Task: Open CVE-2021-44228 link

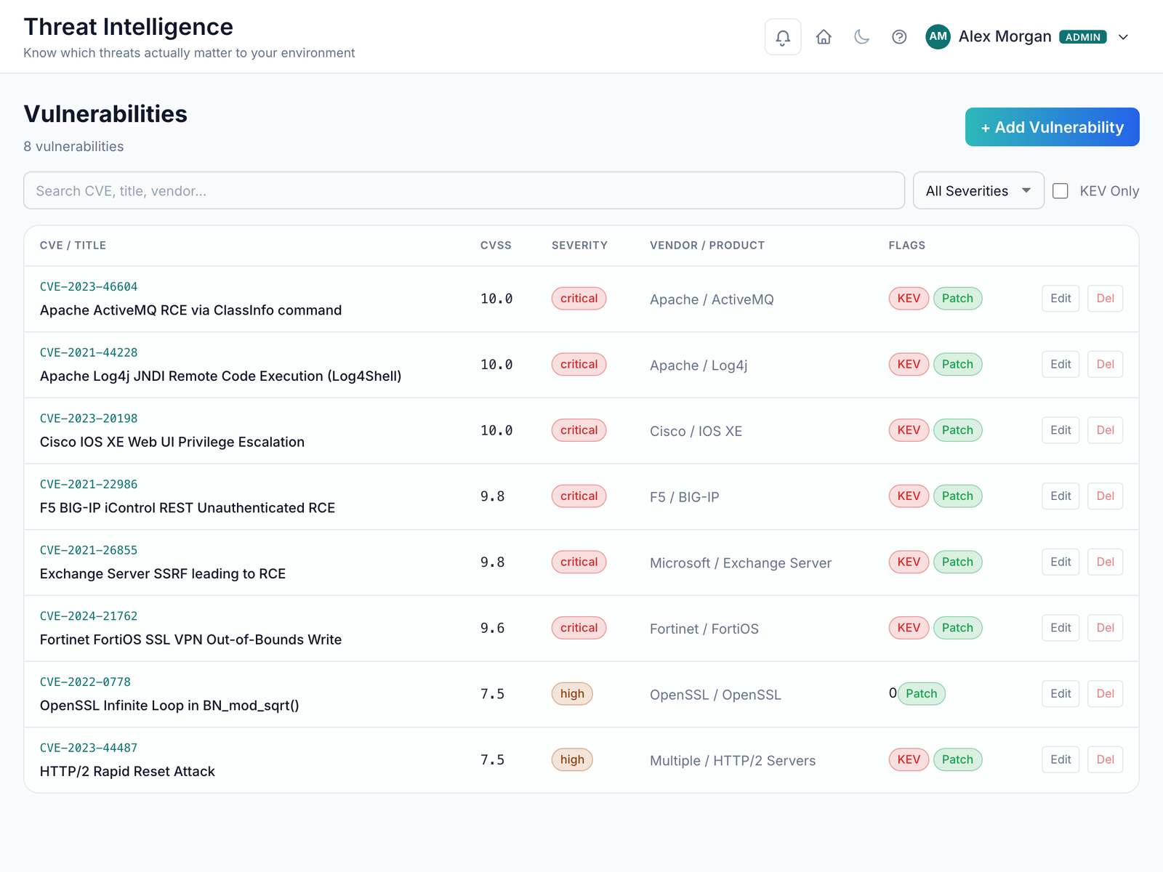Action: click(89, 353)
